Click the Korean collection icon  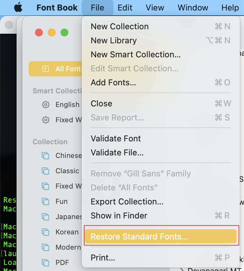coord(46,232)
